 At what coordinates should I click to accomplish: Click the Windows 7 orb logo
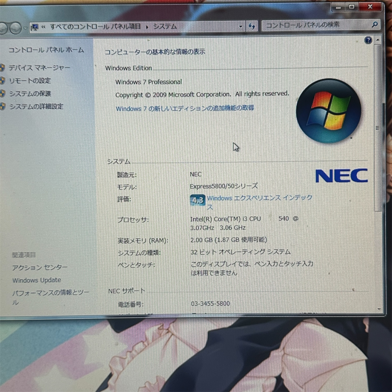pyautogui.click(x=328, y=111)
